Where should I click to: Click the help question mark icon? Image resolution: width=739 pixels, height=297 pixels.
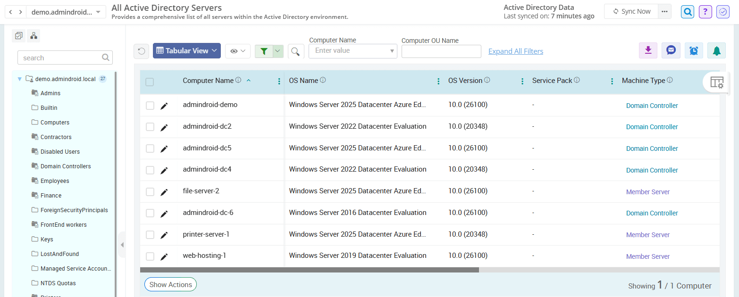[705, 11]
